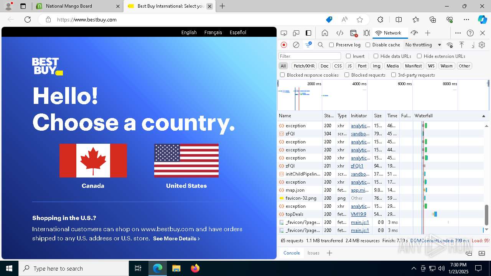Screen dimensions: 491x276
Task: Open the Elements panel code icon
Action: point(339,33)
